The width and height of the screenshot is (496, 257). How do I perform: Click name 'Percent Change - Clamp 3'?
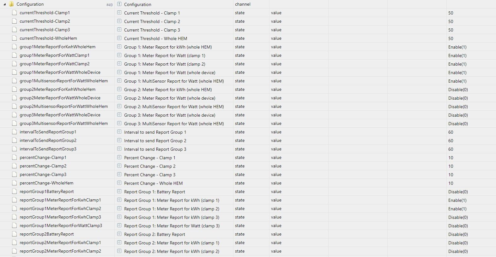(150, 175)
